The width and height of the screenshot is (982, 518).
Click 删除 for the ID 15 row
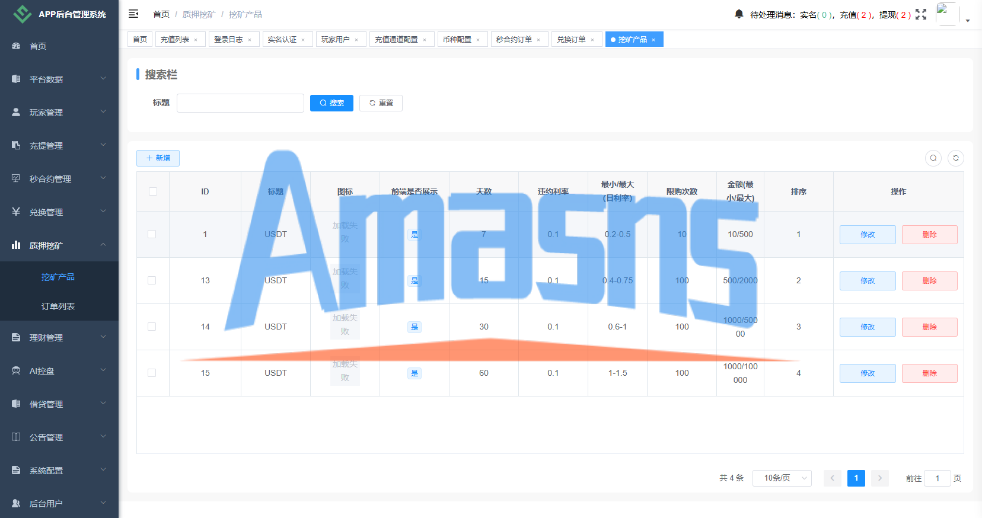click(x=930, y=373)
